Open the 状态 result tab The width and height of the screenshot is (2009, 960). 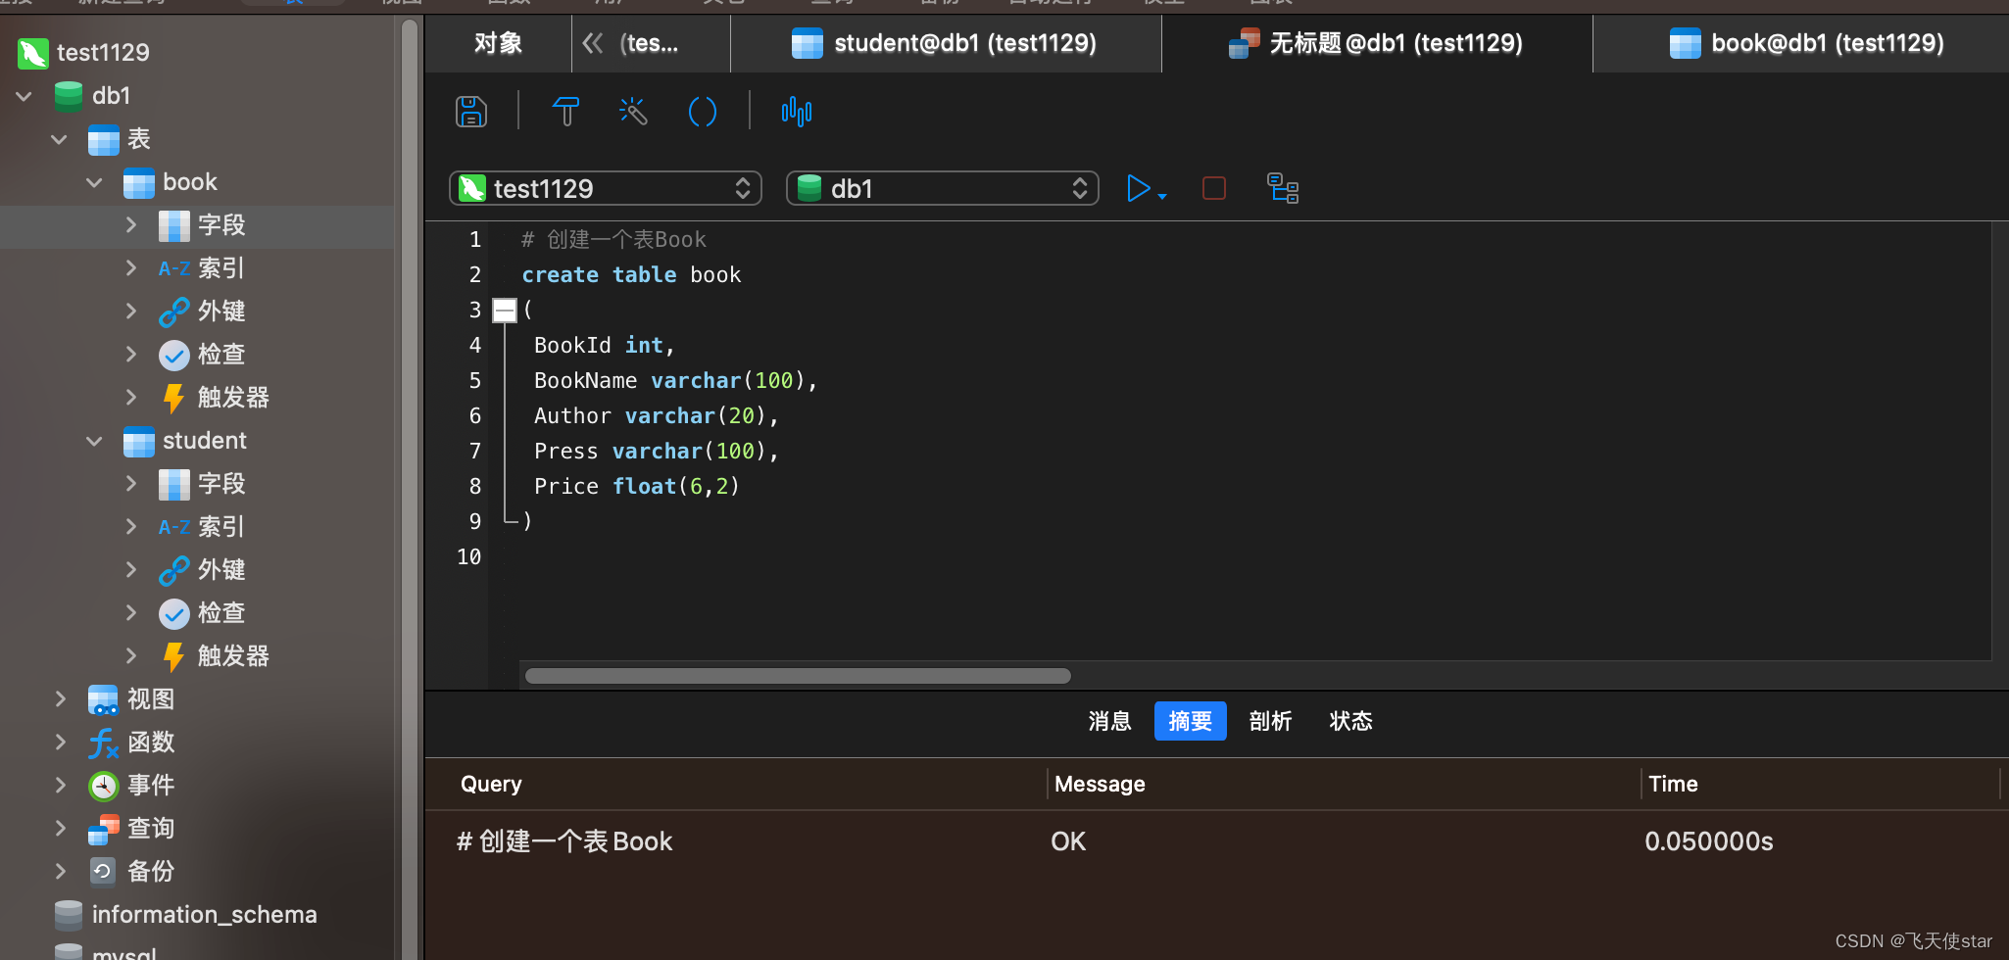pos(1351,721)
